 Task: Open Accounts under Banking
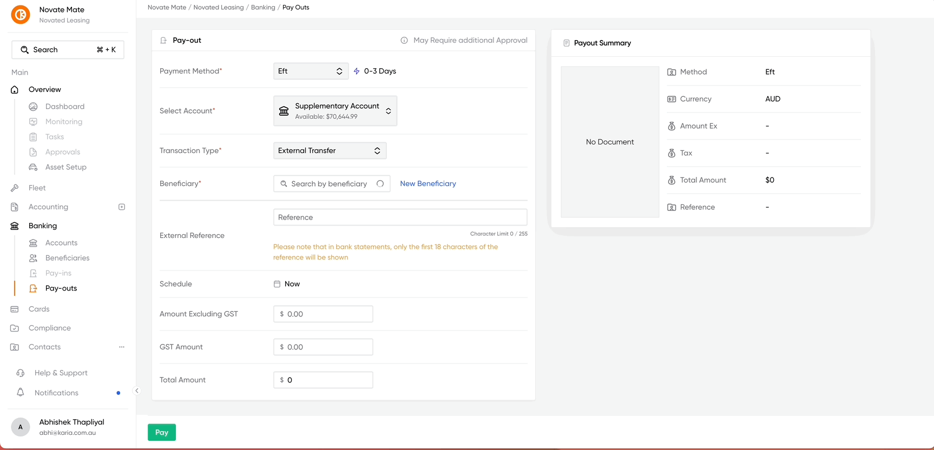61,243
